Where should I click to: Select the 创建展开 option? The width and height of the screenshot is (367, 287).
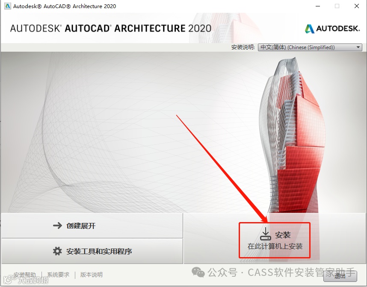click(x=92, y=225)
